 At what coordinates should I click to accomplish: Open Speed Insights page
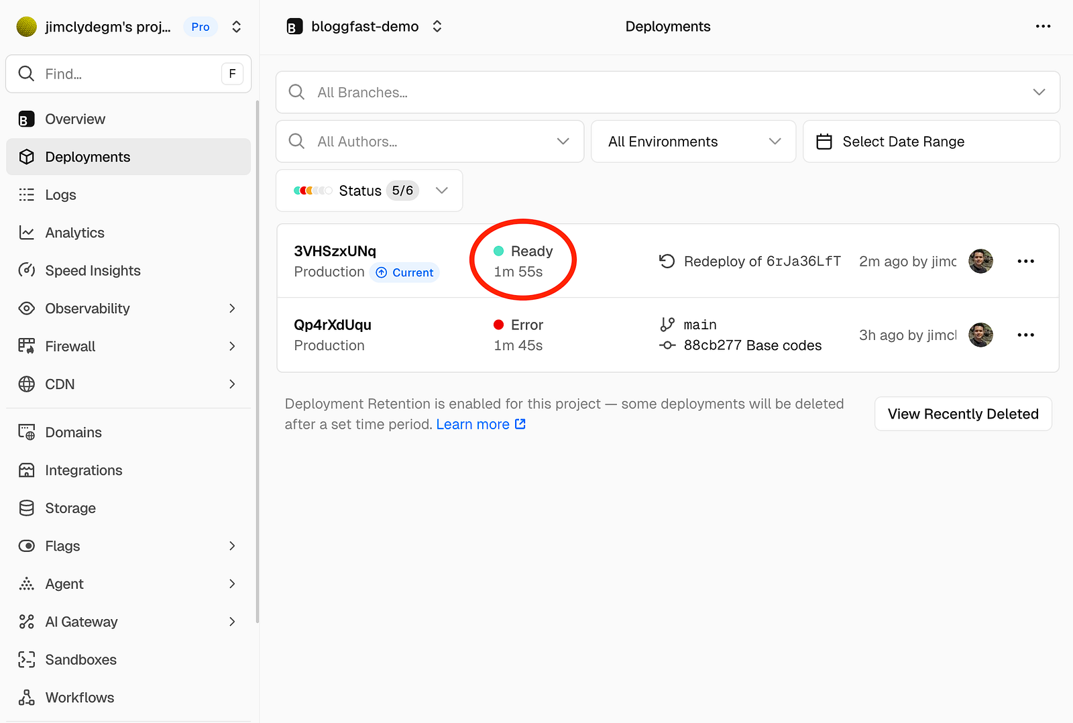[128, 270]
